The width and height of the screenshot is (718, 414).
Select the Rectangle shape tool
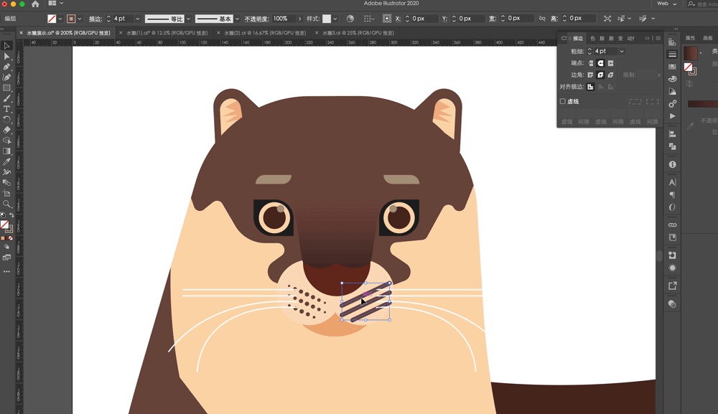[x=7, y=88]
